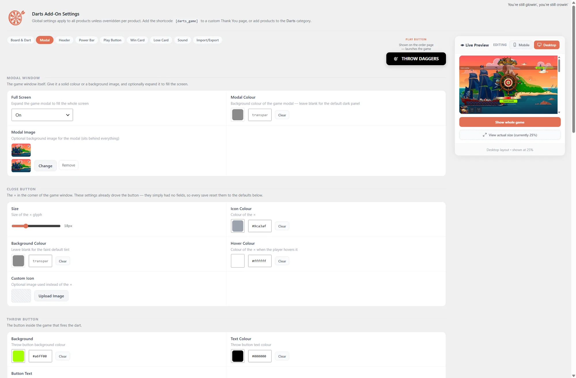Click the empty Custom Icon placeholder

click(x=21, y=296)
